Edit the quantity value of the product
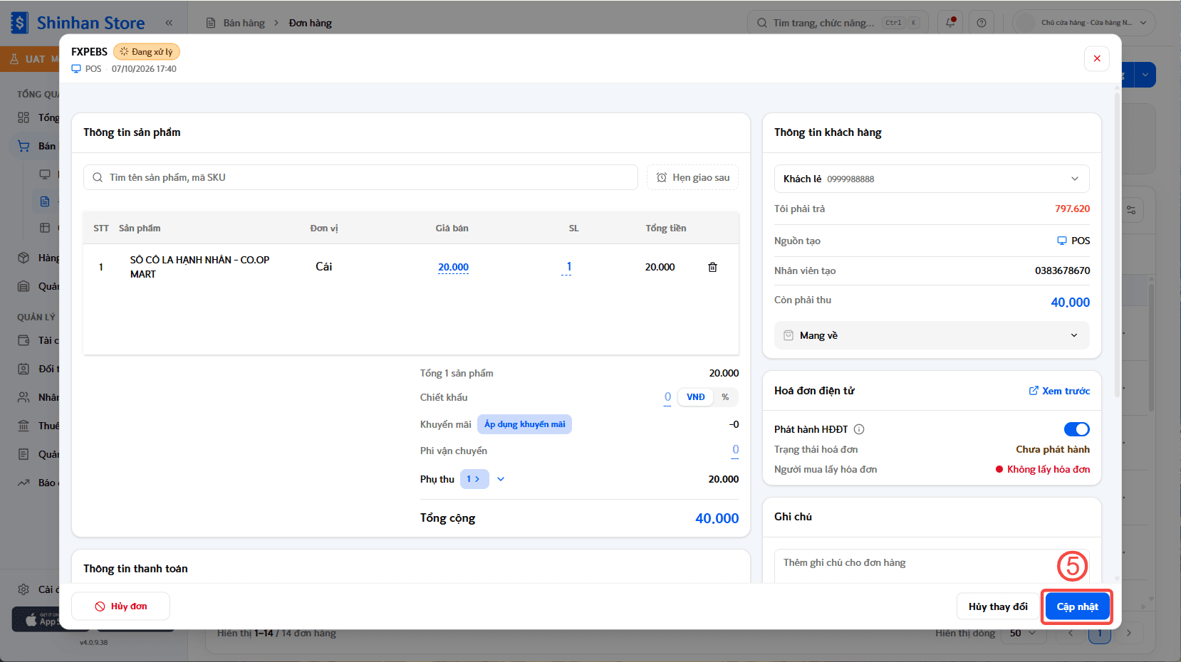The width and height of the screenshot is (1181, 662). [x=568, y=268]
